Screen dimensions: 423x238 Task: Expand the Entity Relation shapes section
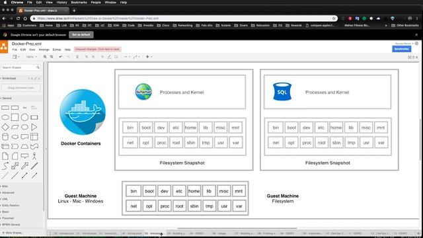click(x=11, y=206)
